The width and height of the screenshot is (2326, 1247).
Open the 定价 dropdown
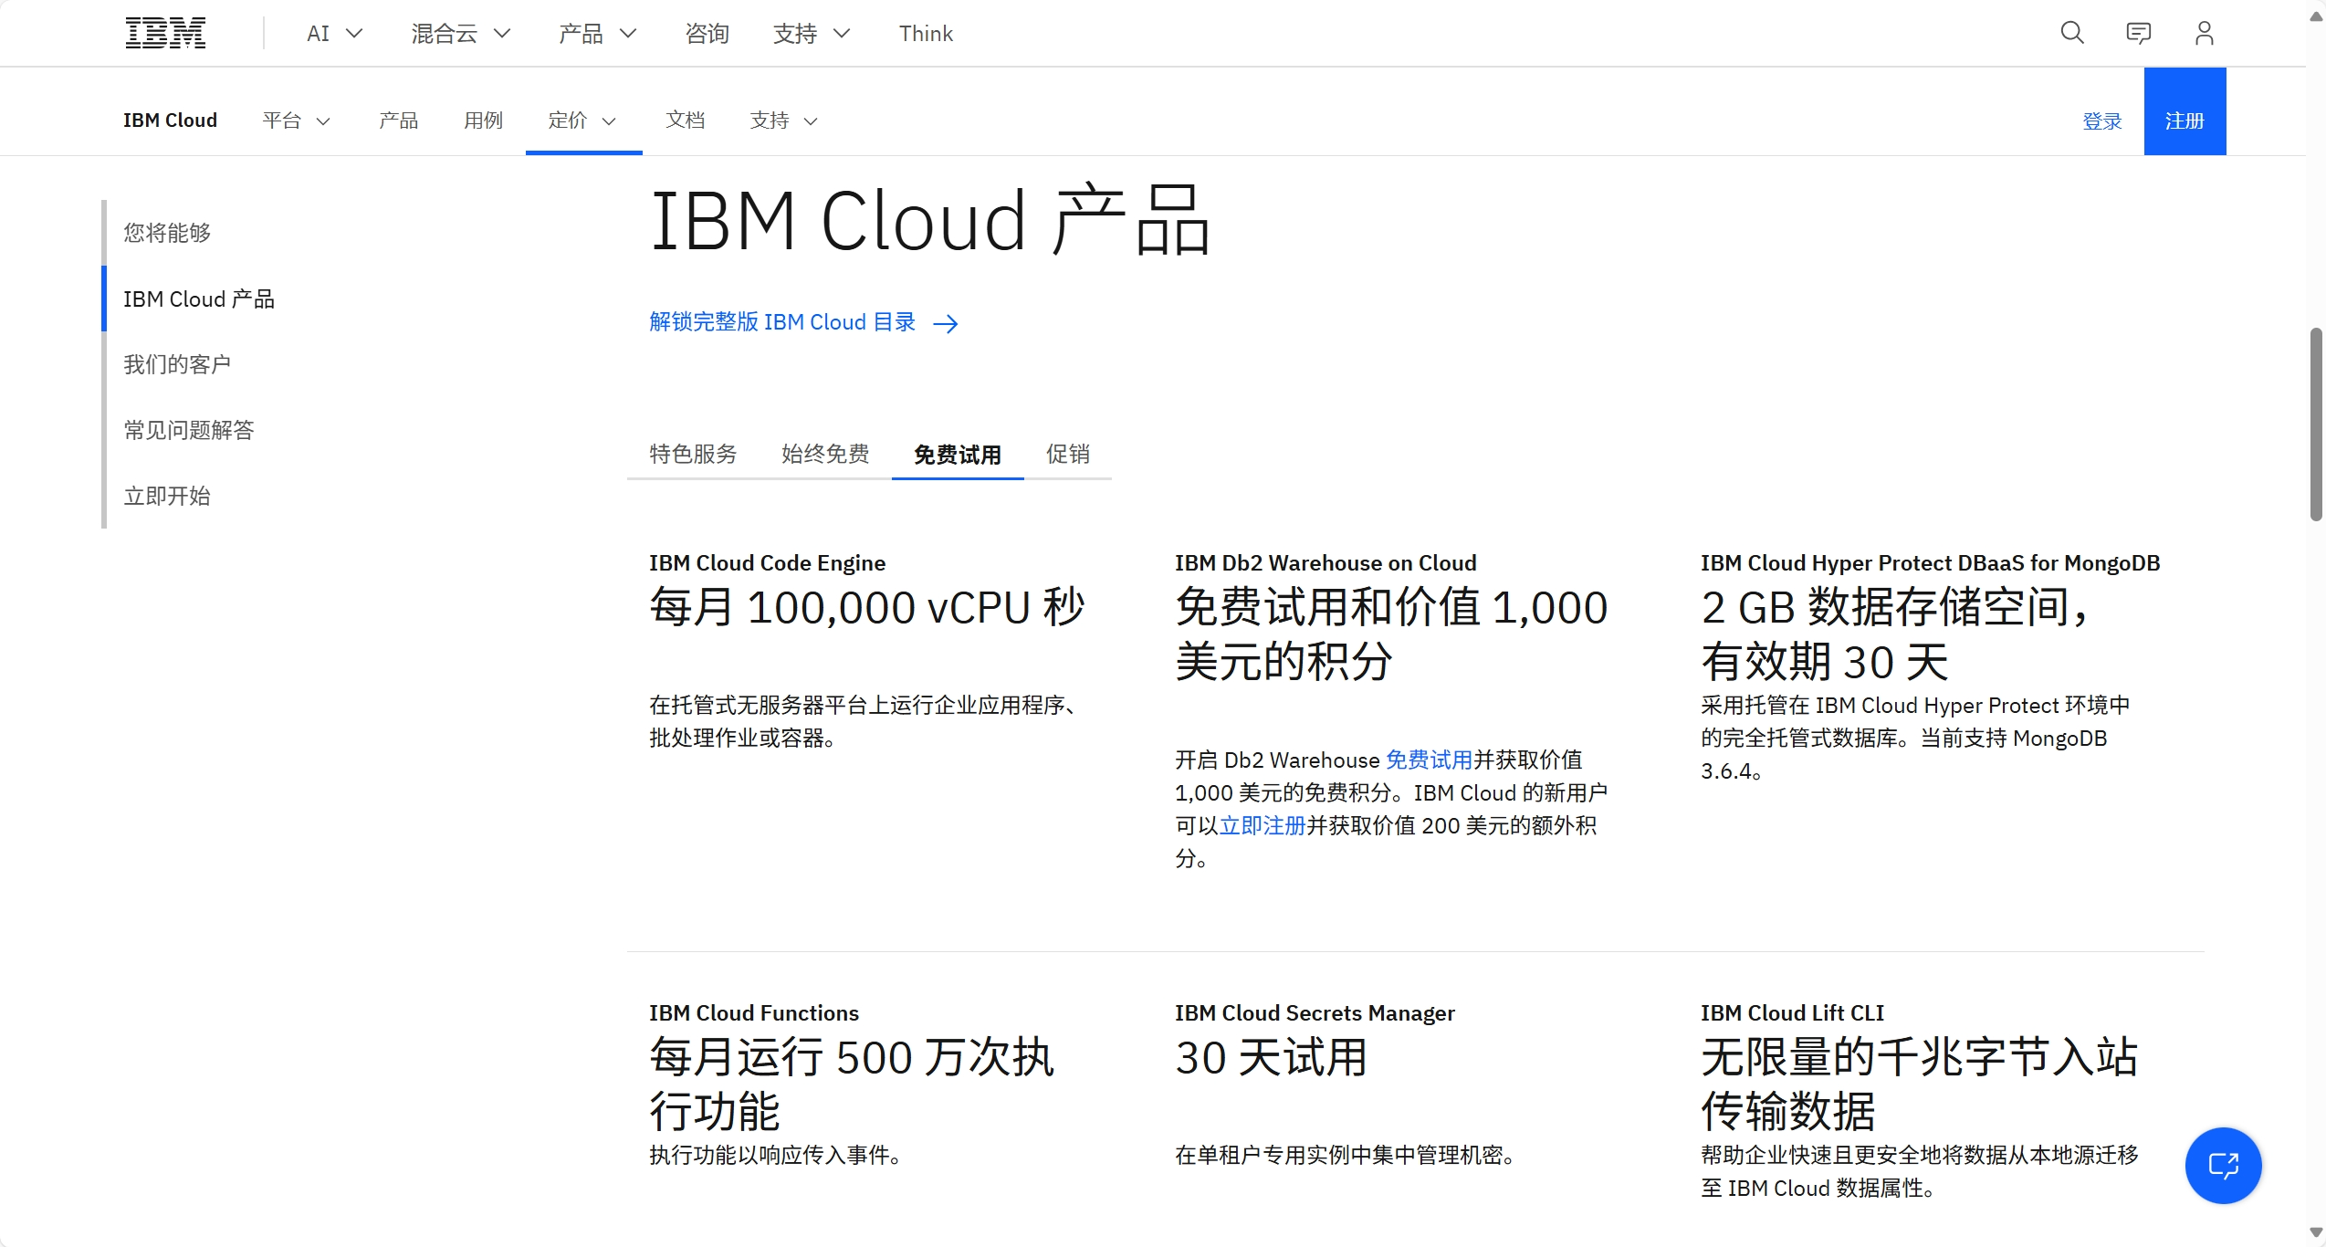click(x=582, y=121)
